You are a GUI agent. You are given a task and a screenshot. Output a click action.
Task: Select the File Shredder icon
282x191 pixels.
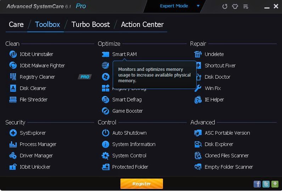[x=13, y=100]
